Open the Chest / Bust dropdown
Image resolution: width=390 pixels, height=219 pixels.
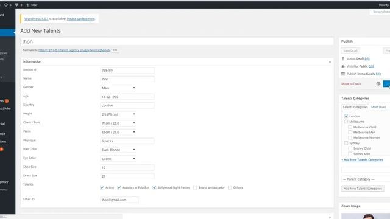[118, 123]
